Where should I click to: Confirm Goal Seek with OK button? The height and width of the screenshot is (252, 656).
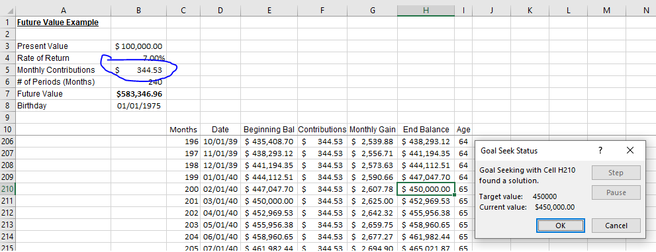pyautogui.click(x=561, y=226)
